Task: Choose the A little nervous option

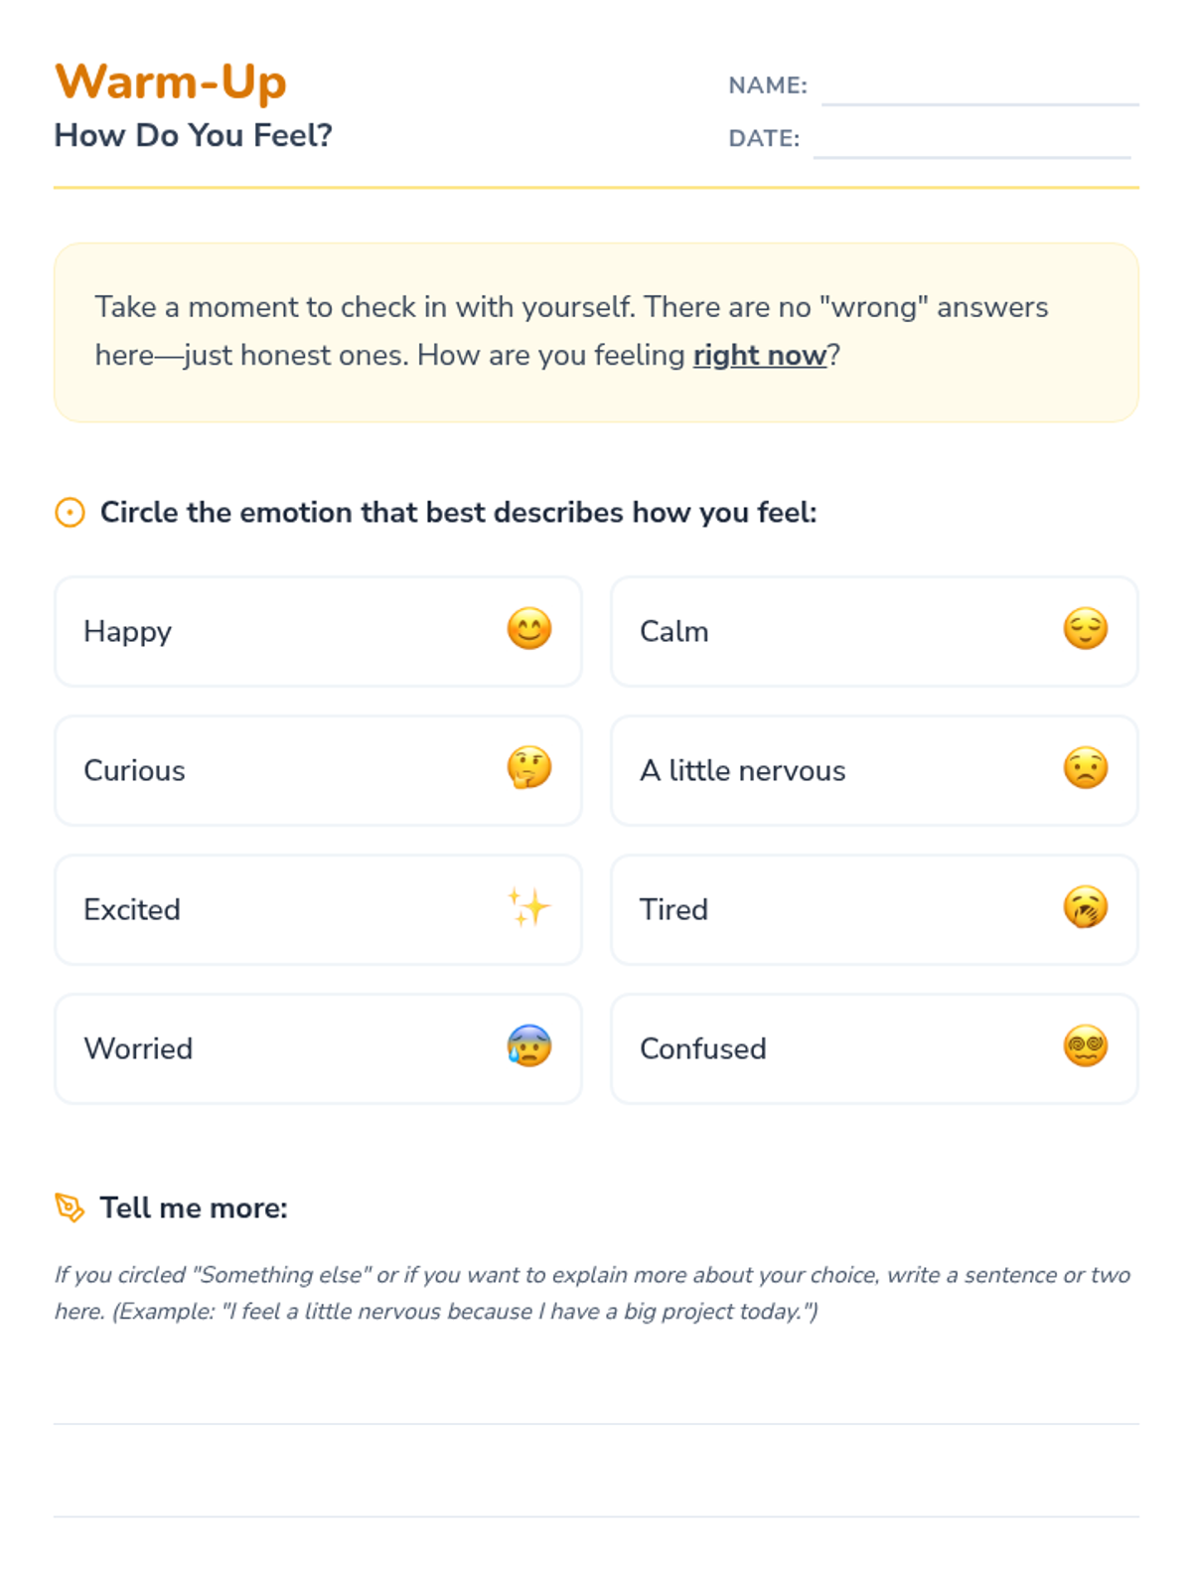Action: (x=874, y=770)
